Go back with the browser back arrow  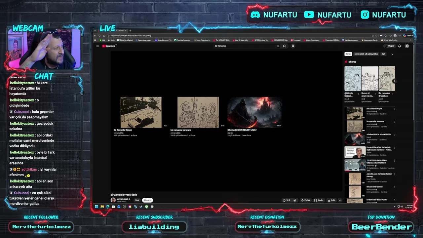[x=95, y=36]
